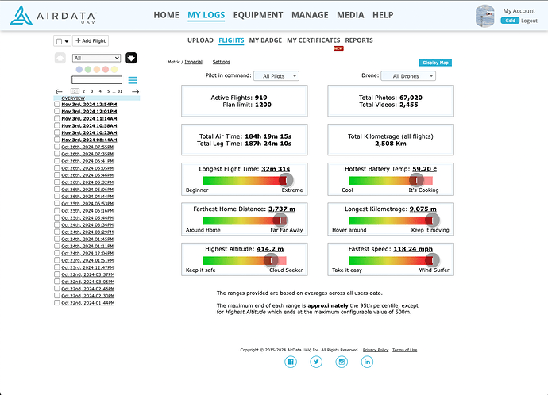Open the Facebook social icon
Viewport: 548px width, 395px height.
(291, 362)
